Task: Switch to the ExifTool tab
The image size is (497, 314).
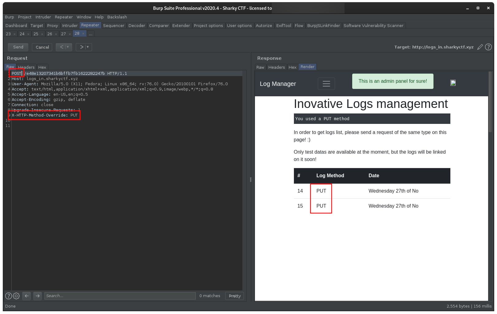Action: (284, 26)
